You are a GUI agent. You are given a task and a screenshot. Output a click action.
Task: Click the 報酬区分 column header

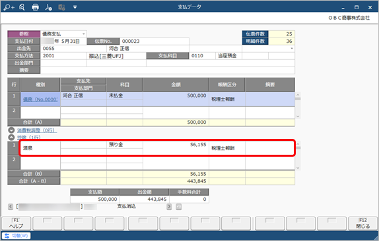click(227, 84)
